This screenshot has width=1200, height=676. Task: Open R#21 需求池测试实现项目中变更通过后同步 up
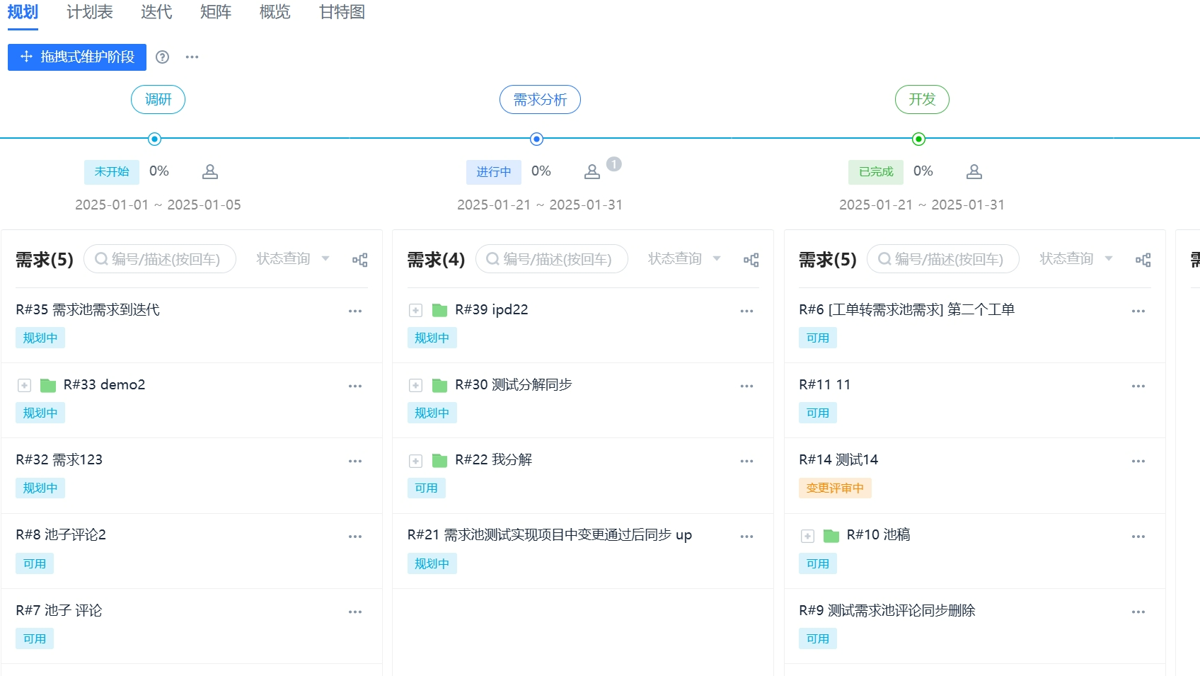[550, 535]
